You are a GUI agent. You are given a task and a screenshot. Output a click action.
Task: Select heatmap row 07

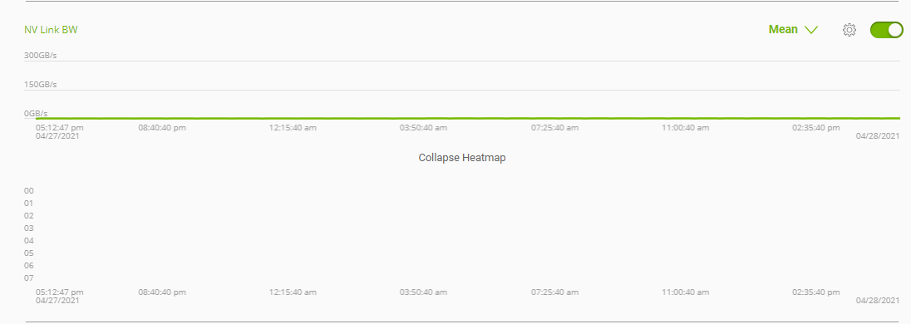pos(28,277)
